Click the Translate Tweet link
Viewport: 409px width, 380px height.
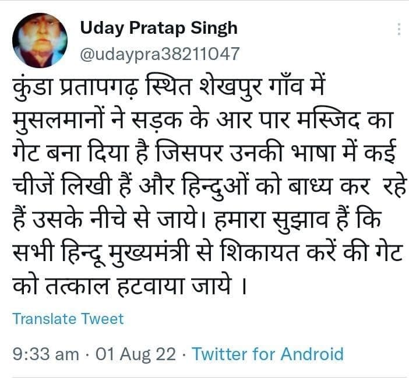click(68, 319)
